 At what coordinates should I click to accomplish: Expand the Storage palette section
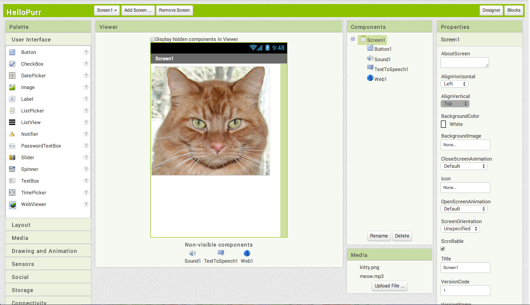pyautogui.click(x=48, y=290)
